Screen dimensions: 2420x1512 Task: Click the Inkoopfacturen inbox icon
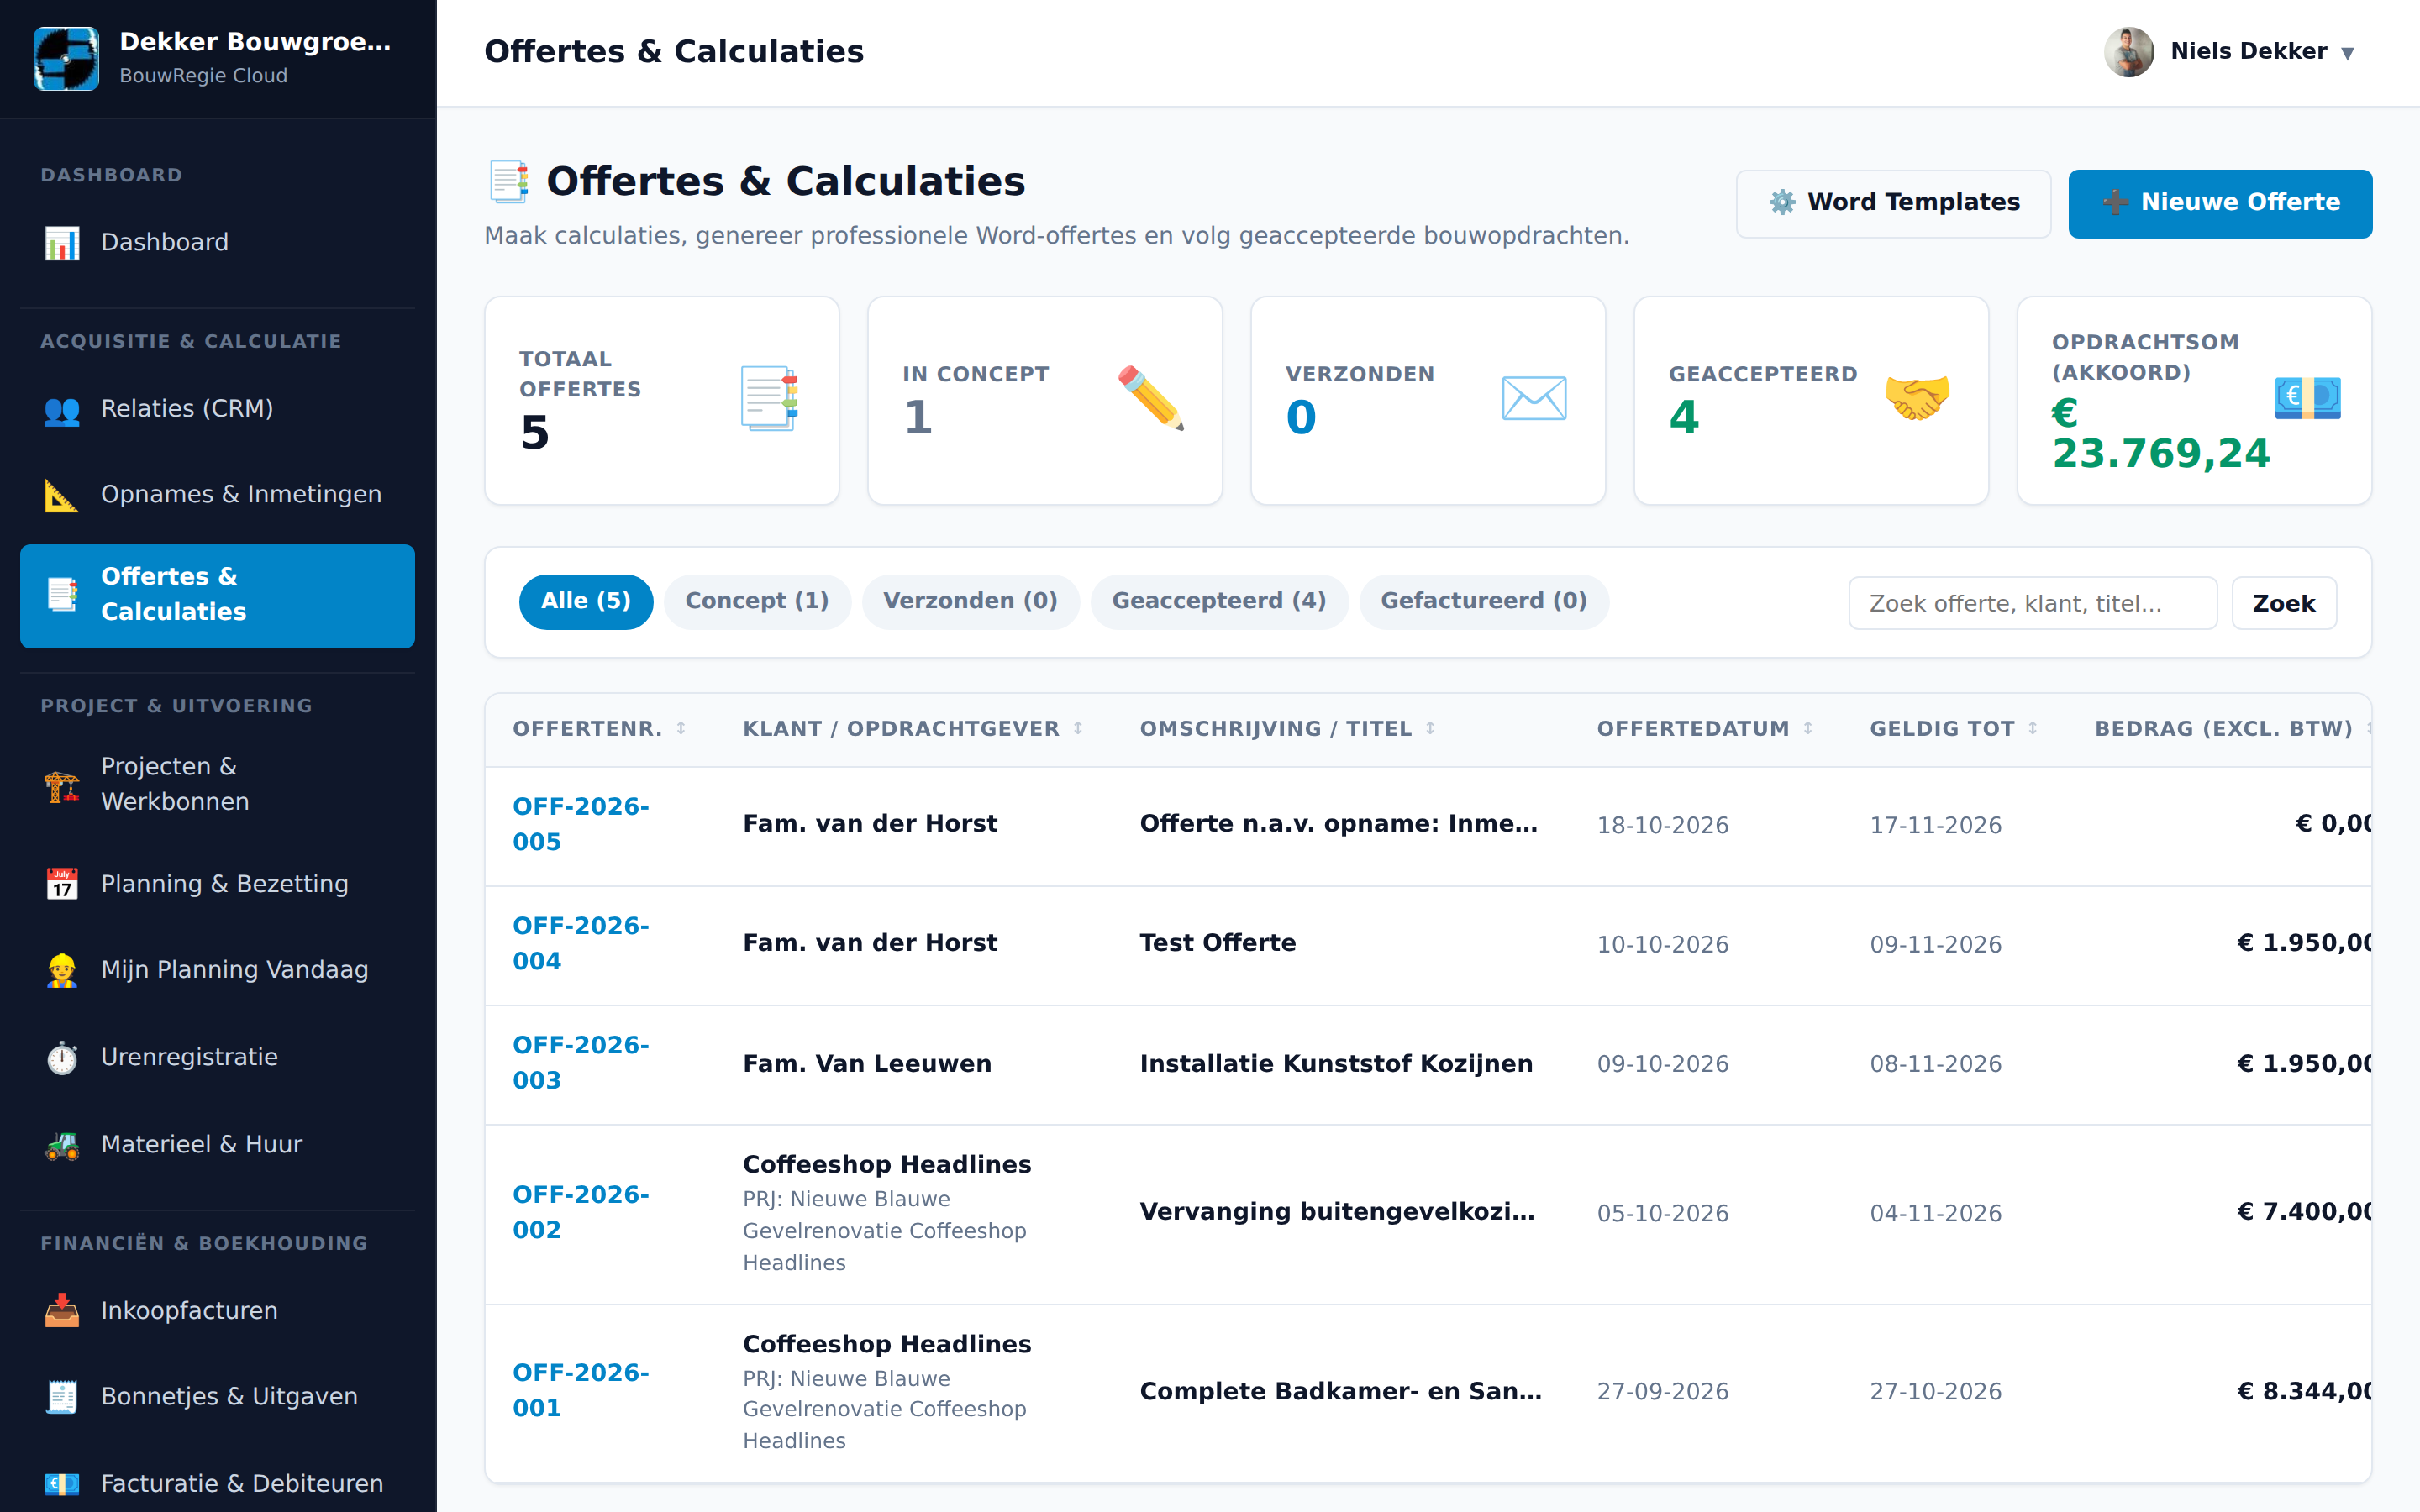point(62,1310)
